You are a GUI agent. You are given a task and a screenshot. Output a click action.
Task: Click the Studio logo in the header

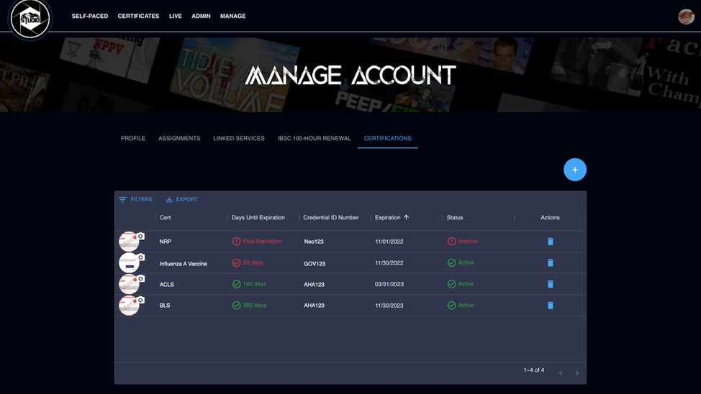[x=30, y=19]
